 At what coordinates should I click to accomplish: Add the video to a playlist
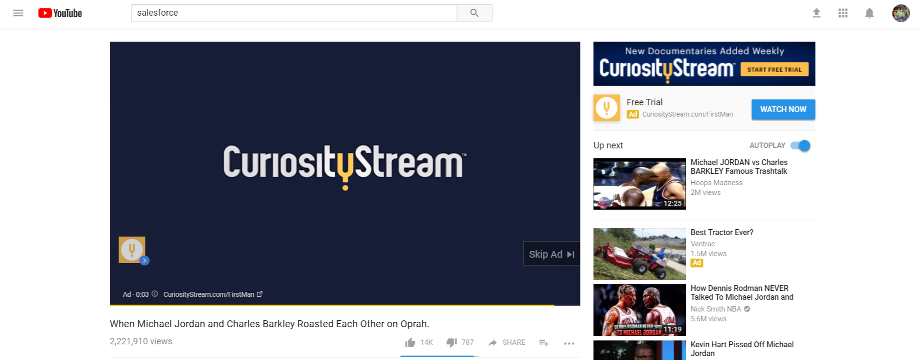click(x=544, y=343)
